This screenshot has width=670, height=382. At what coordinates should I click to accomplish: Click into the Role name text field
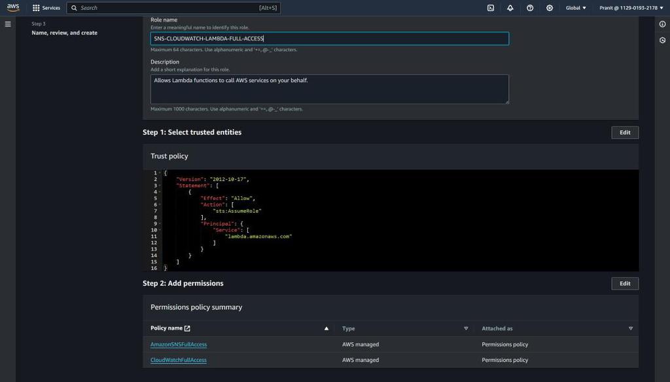click(x=329, y=39)
